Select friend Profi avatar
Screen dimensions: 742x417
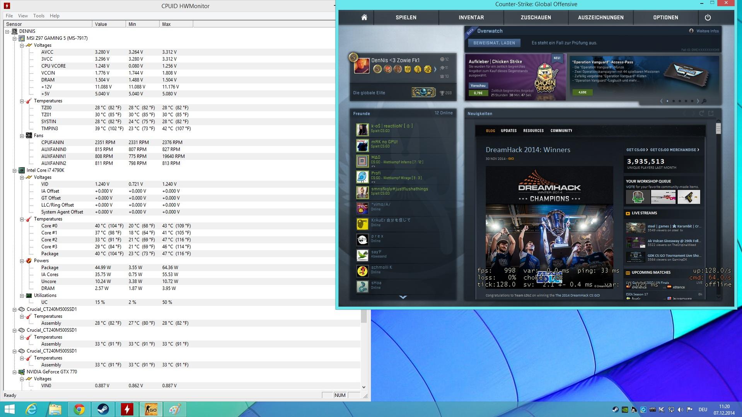[x=362, y=177]
